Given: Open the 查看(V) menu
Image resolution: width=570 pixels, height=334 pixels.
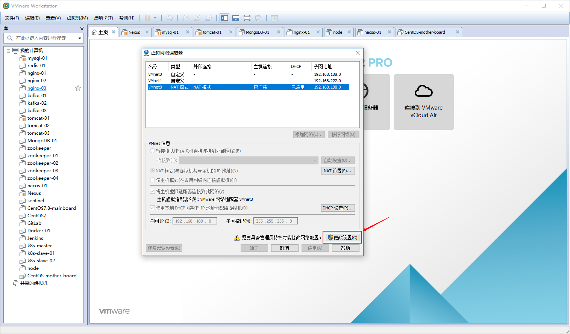Looking at the screenshot, I should 53,18.
